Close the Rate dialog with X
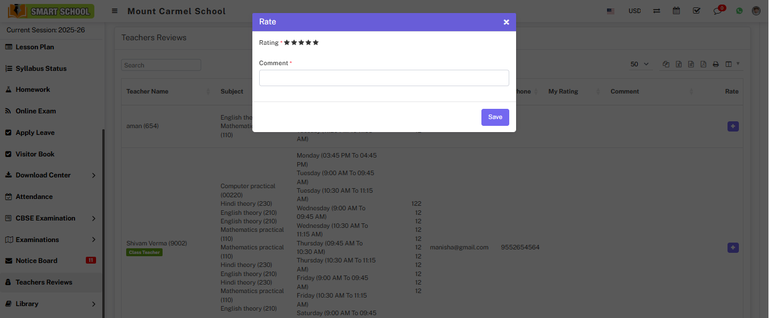Viewport: 769px width, 318px height. (x=506, y=22)
